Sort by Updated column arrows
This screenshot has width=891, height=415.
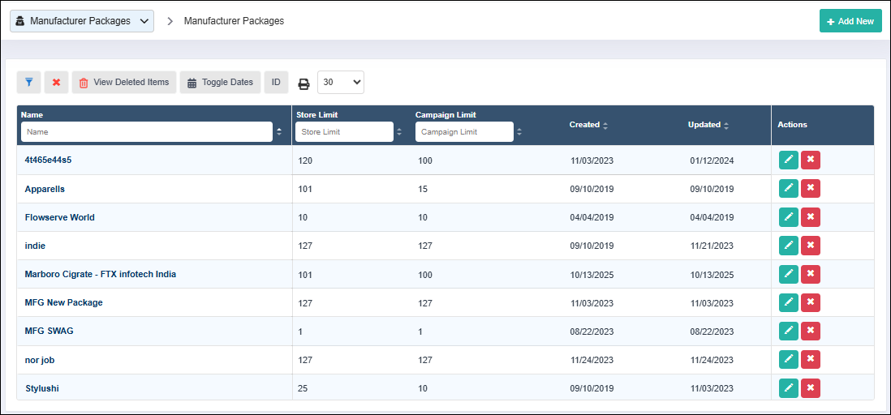[726, 126]
